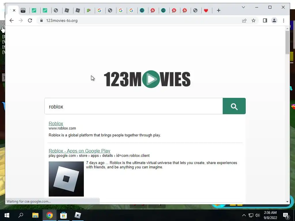Go back to the previous page
Screen dimensions: 295x221
click(x=12, y=20)
